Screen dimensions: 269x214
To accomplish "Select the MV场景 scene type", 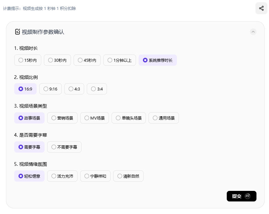I will (94, 118).
